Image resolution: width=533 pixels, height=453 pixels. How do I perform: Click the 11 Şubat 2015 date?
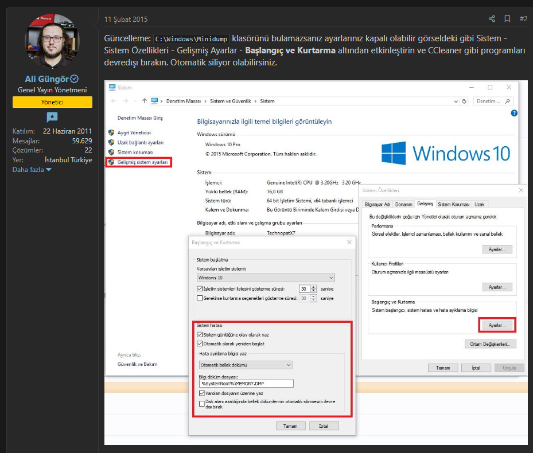tap(126, 19)
